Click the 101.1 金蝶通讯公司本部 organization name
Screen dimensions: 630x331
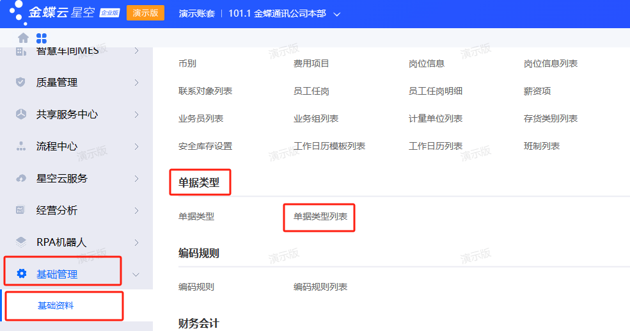[277, 13]
